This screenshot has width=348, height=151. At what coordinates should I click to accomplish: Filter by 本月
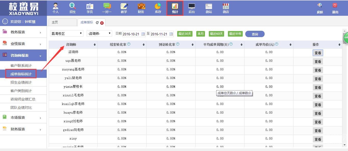(x=201, y=34)
